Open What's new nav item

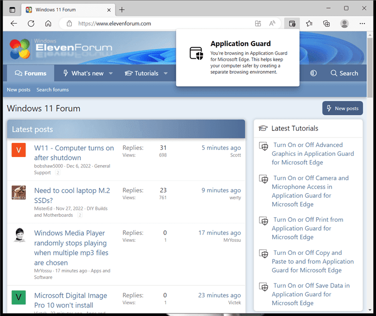(x=83, y=73)
